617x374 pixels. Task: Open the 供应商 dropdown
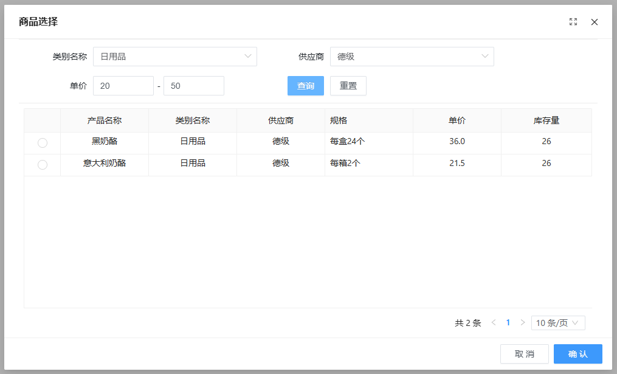pos(412,57)
